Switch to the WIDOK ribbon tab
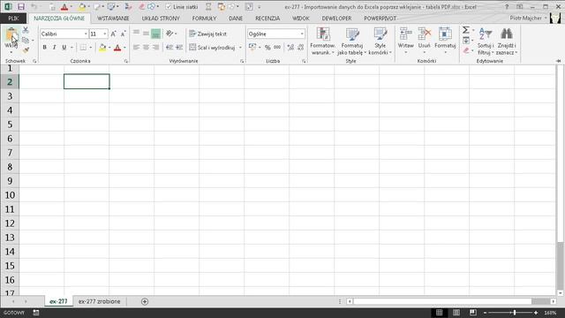Screen dimensions: 565x318 (x=301, y=18)
